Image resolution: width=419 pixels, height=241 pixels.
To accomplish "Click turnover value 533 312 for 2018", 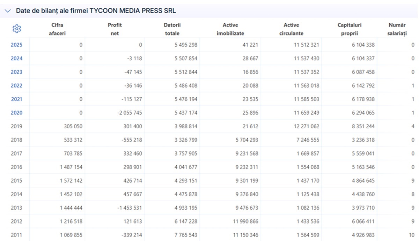I will pyautogui.click(x=73, y=140).
